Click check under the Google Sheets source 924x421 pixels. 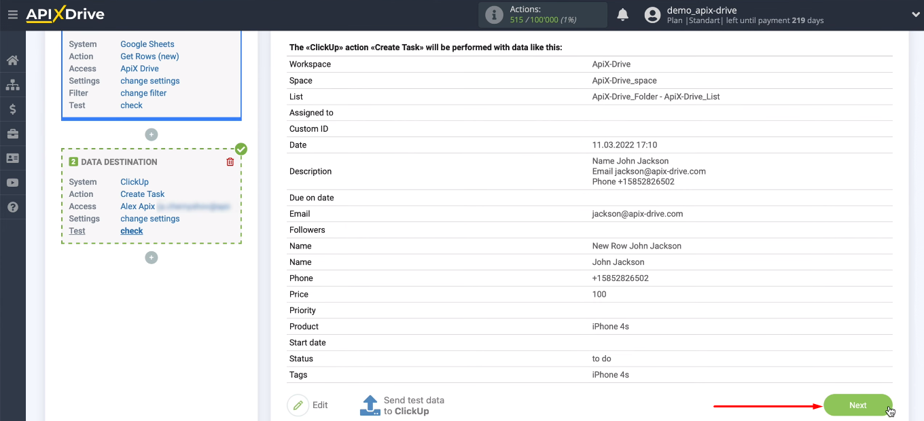coord(132,105)
